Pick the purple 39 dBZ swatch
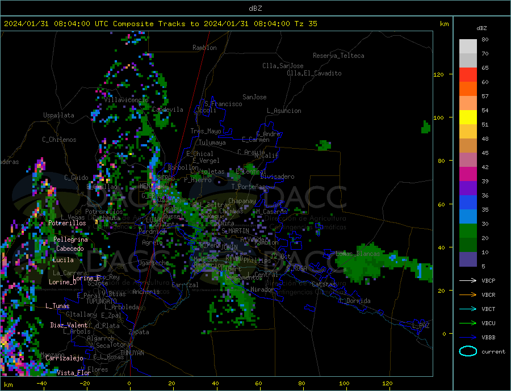Screen dimensions: 511x391 pos(468,188)
